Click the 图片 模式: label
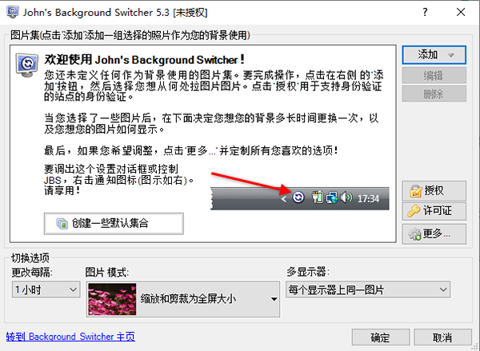Screen dimensions: 480x351 click(x=107, y=272)
